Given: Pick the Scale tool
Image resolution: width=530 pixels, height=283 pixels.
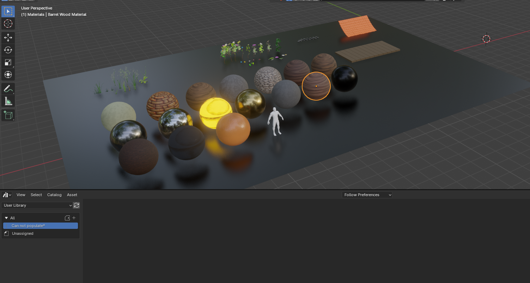Looking at the screenshot, I should [8, 62].
